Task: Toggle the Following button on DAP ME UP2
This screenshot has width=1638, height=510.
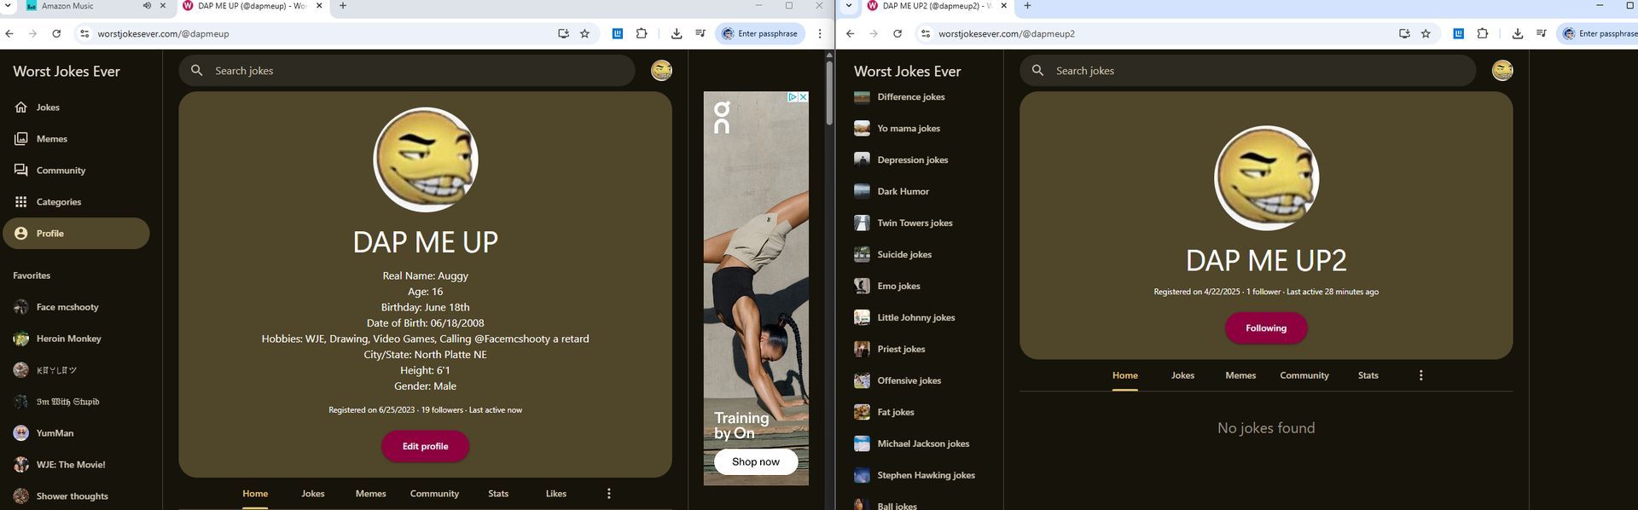Action: coord(1265,328)
